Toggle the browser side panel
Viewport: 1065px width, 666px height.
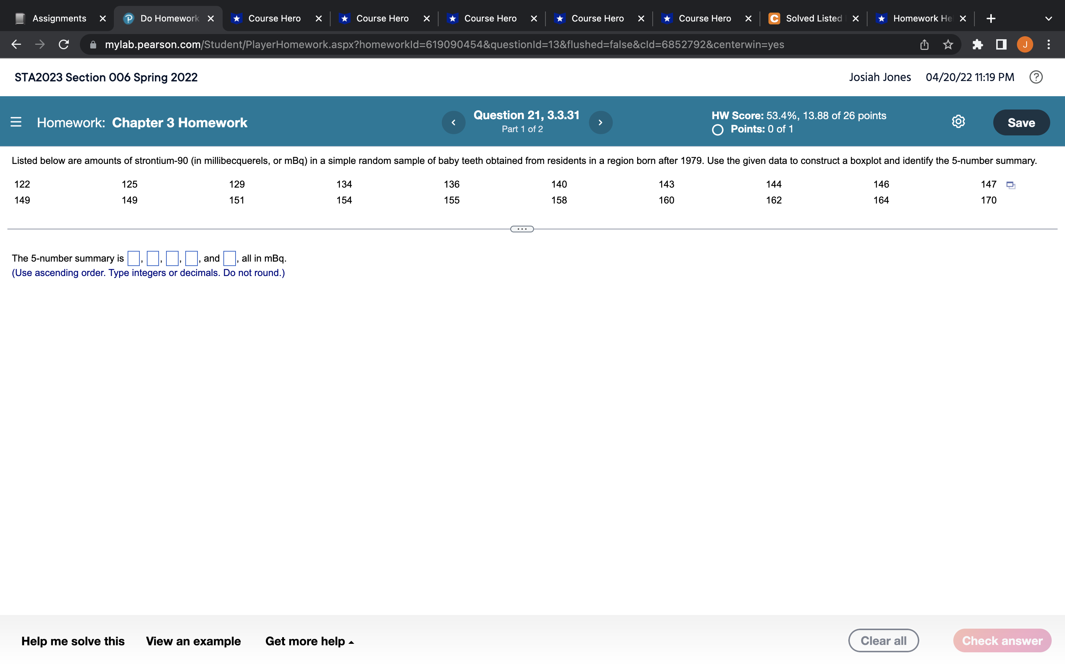point(1001,44)
